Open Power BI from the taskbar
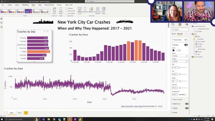The width and height of the screenshot is (215, 121). (80, 119)
